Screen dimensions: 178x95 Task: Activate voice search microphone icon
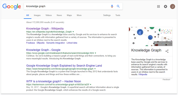pyautogui.click(x=112, y=6)
